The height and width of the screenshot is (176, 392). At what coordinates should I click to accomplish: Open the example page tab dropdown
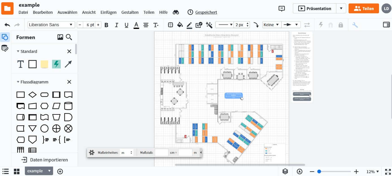tap(49, 171)
